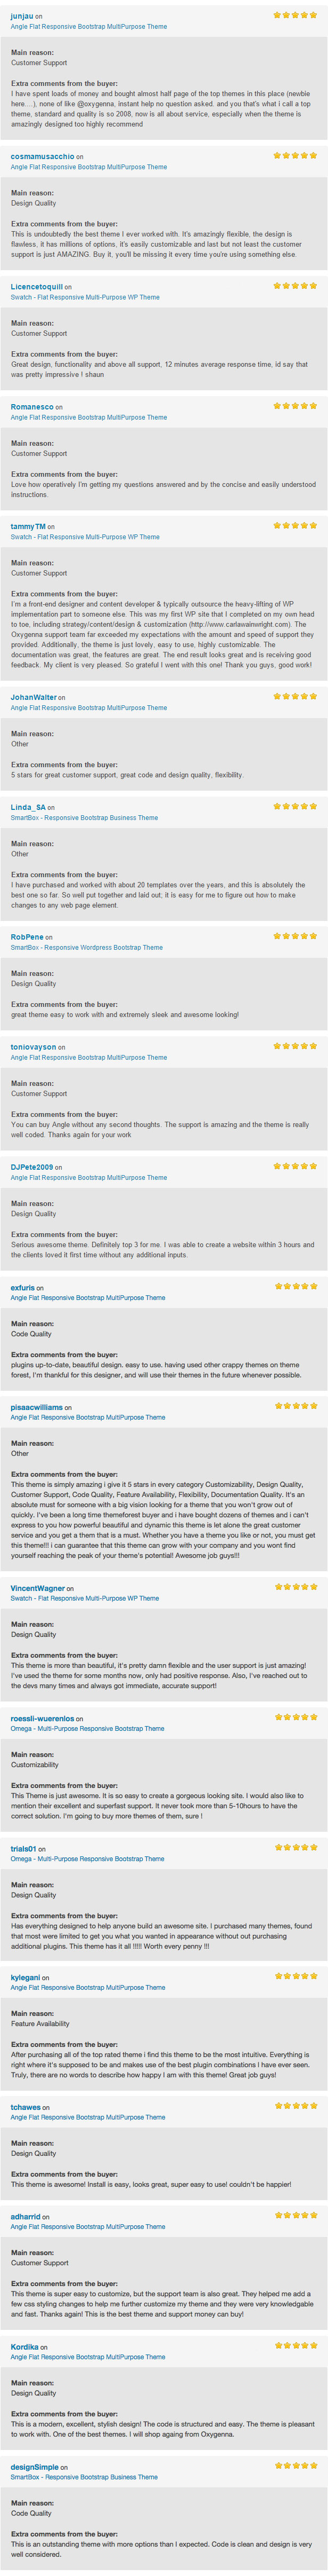Click star rating on designSimple's review
Image resolution: width=328 pixels, height=2576 pixels.
(x=295, y=2466)
